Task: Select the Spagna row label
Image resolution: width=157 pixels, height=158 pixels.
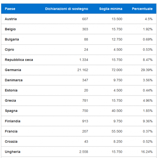Action: tap(11, 111)
